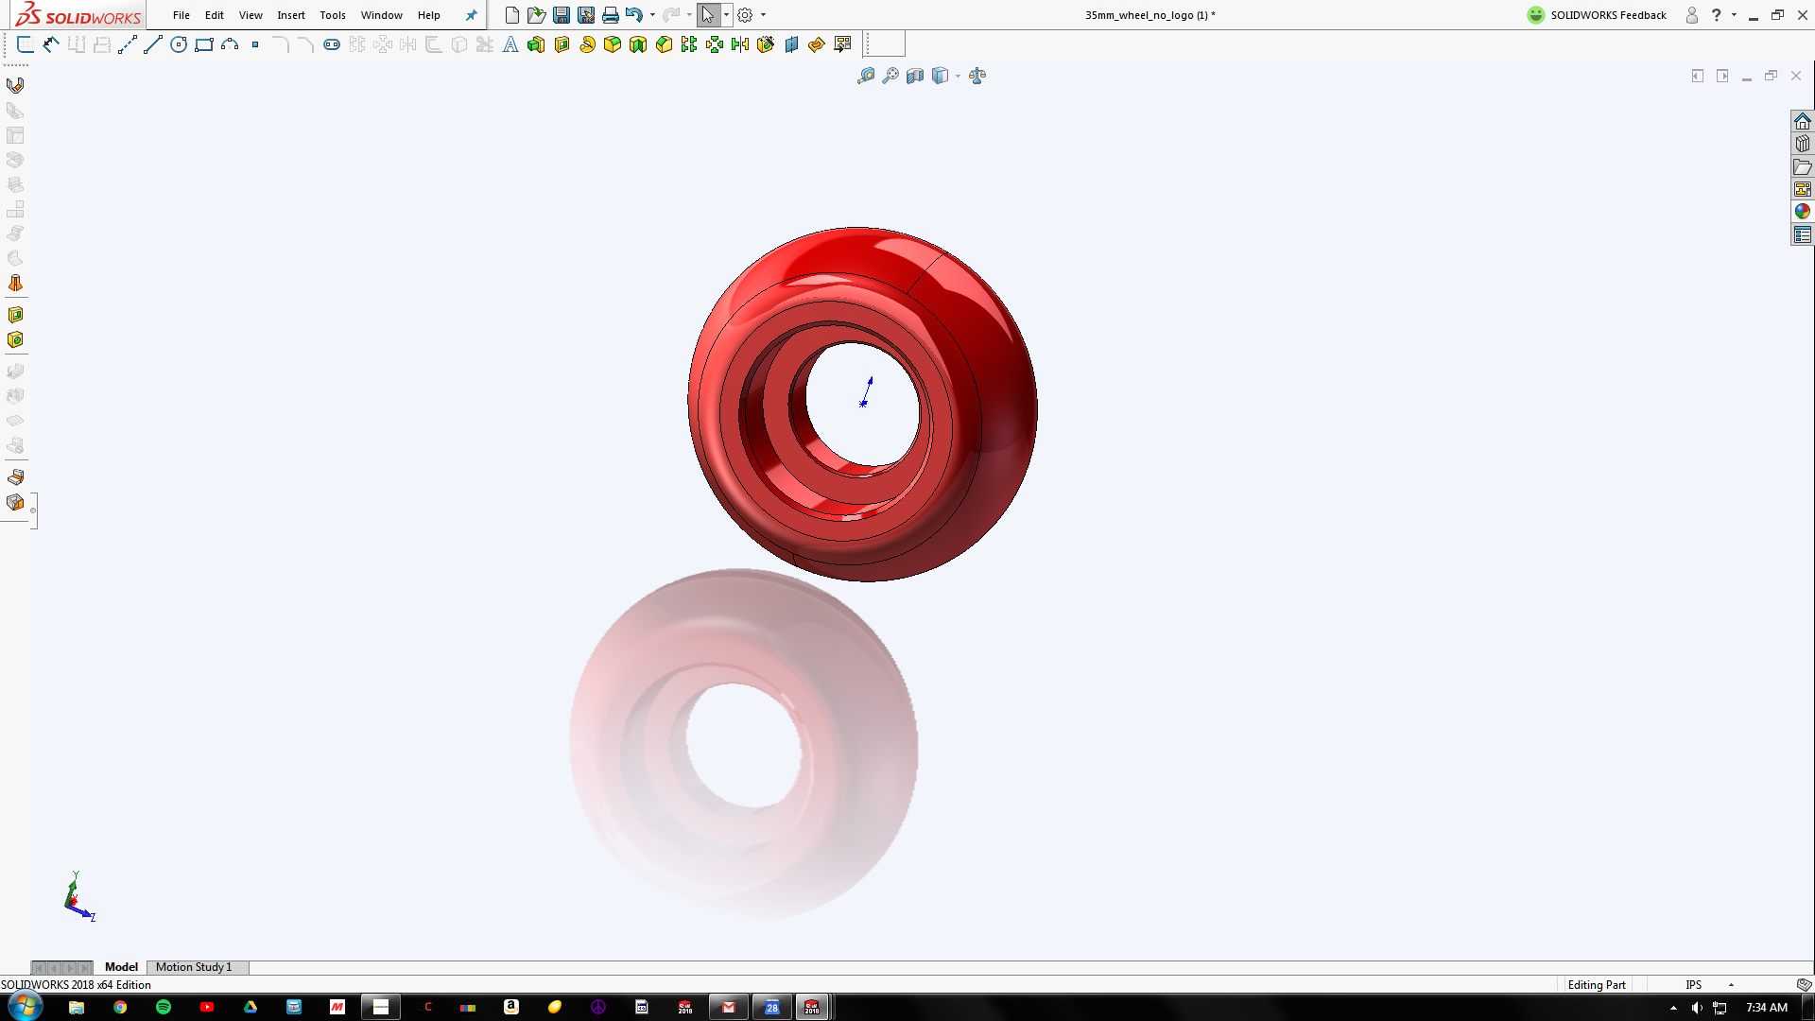This screenshot has height=1021, width=1815.
Task: Open Spotify from the taskbar
Action: click(x=164, y=1007)
